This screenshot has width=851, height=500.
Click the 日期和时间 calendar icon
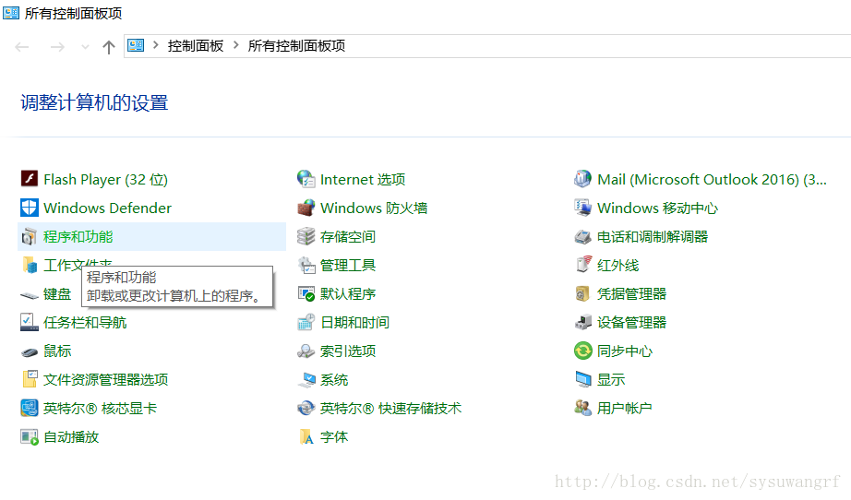[x=306, y=322]
